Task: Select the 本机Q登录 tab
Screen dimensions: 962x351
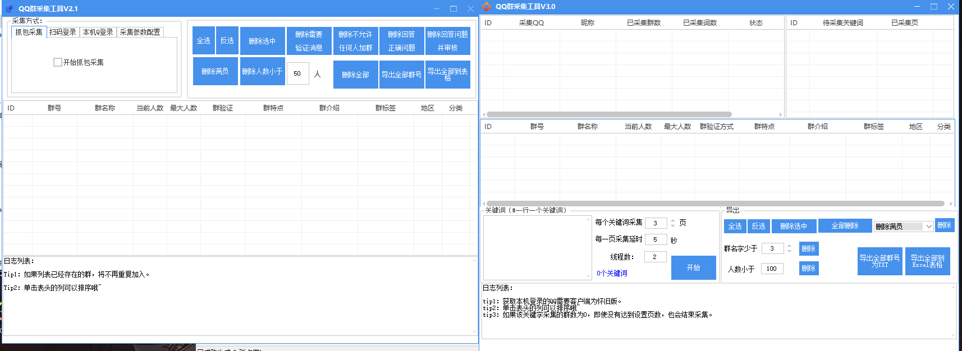Action: [x=98, y=32]
